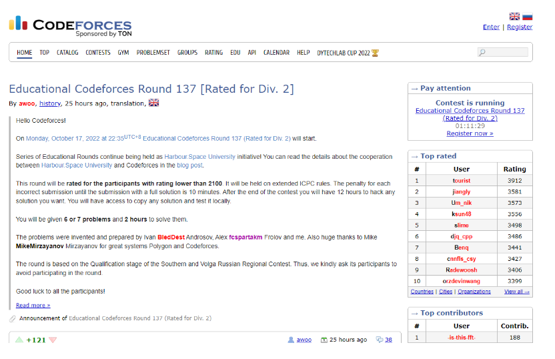
Task: Switch language with the Russian flag icon
Action: point(528,16)
